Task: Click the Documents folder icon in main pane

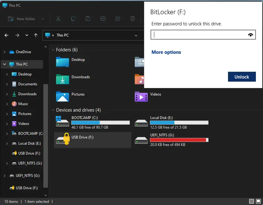Action: [x=139, y=62]
